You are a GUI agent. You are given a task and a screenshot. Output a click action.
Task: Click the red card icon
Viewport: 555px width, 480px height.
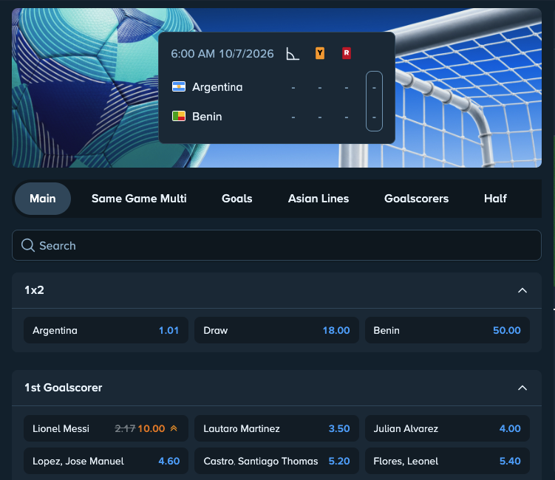point(347,53)
